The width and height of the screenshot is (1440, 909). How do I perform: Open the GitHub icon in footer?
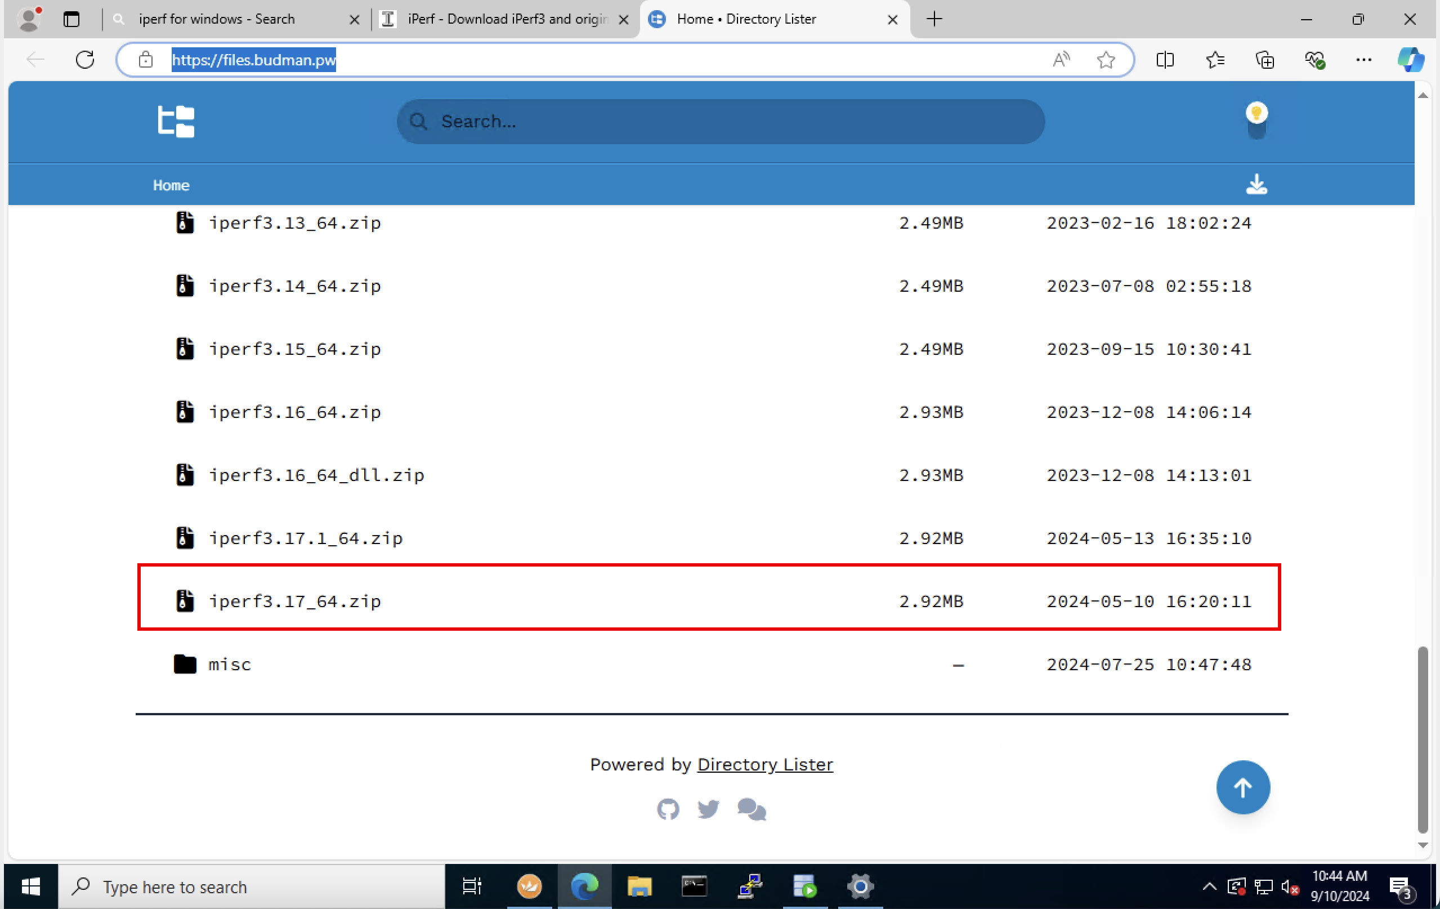668,809
